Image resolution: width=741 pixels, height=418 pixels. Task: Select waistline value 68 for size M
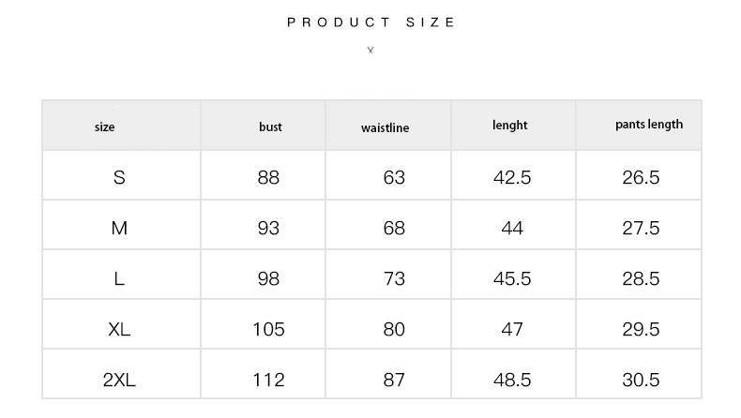coord(394,228)
